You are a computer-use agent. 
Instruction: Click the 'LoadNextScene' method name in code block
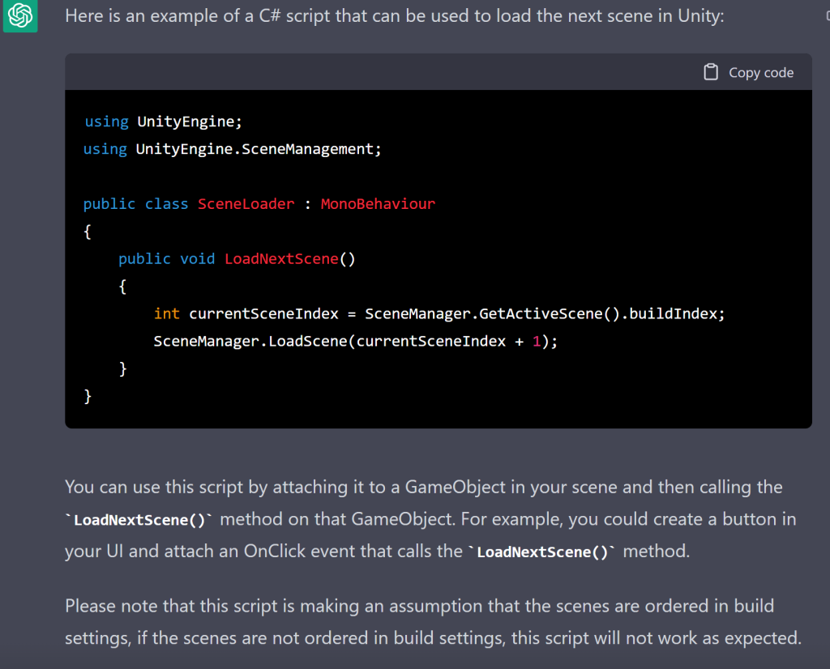[281, 259]
